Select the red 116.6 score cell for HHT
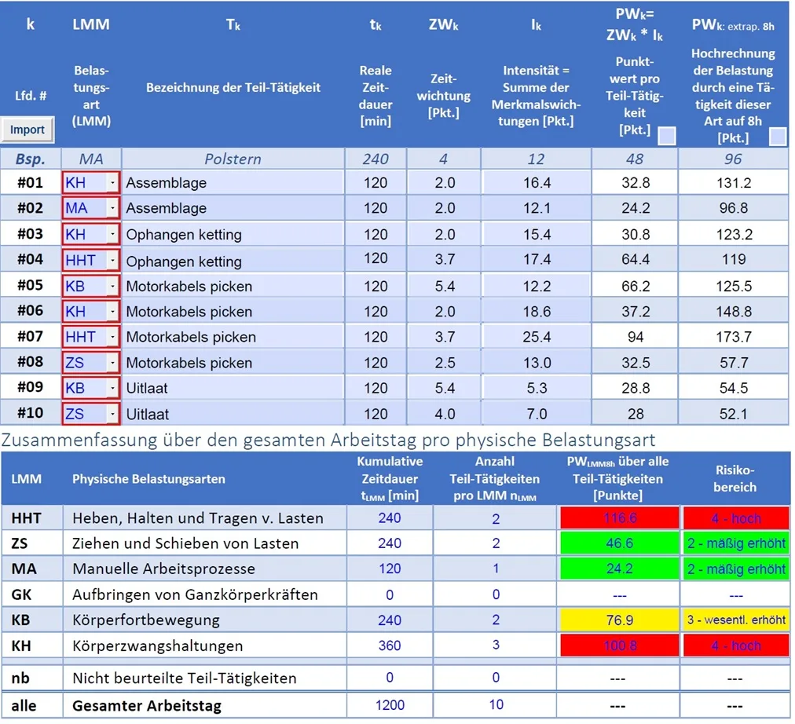 [619, 518]
